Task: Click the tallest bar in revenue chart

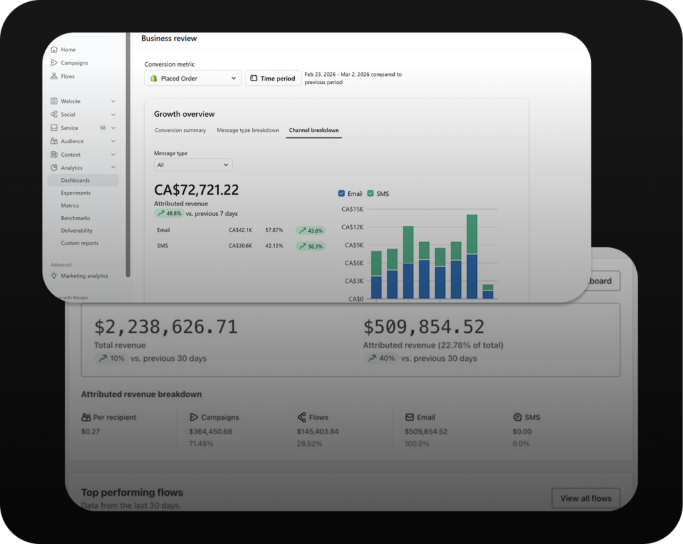Action: click(x=472, y=257)
